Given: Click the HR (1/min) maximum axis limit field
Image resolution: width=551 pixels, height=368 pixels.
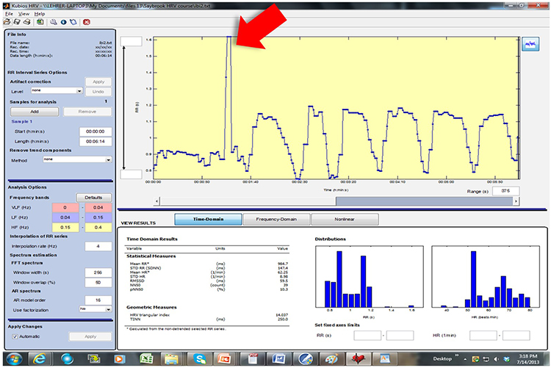Looking at the screenshot, I should click(x=516, y=335).
